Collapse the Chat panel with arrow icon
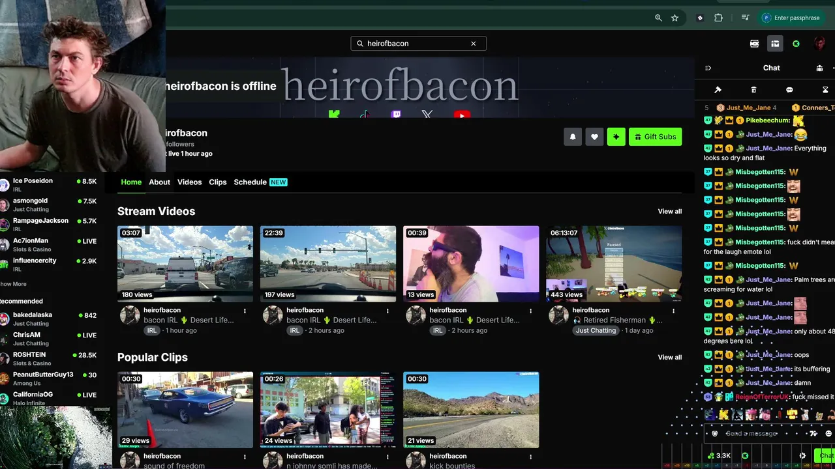This screenshot has width=835, height=469. click(708, 68)
